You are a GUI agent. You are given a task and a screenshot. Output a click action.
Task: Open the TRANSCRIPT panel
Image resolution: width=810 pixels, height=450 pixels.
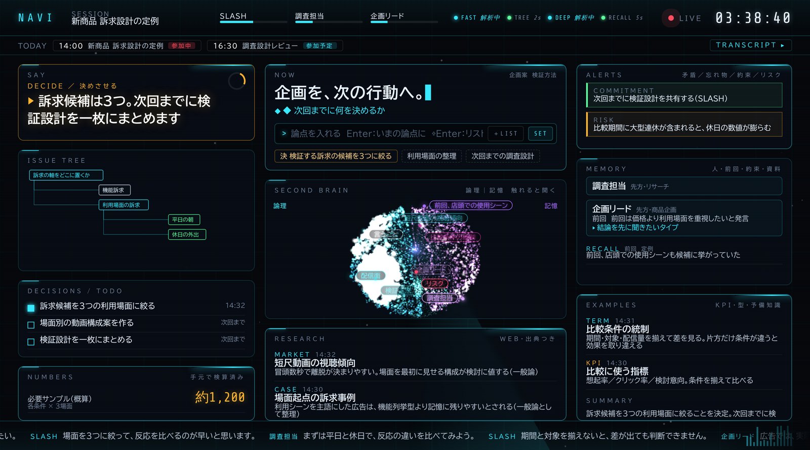coord(750,45)
